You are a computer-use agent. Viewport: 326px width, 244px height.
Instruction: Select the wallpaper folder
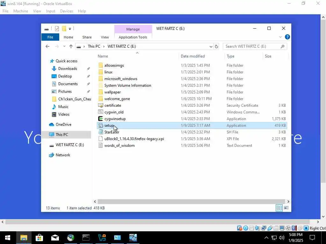pos(112,92)
